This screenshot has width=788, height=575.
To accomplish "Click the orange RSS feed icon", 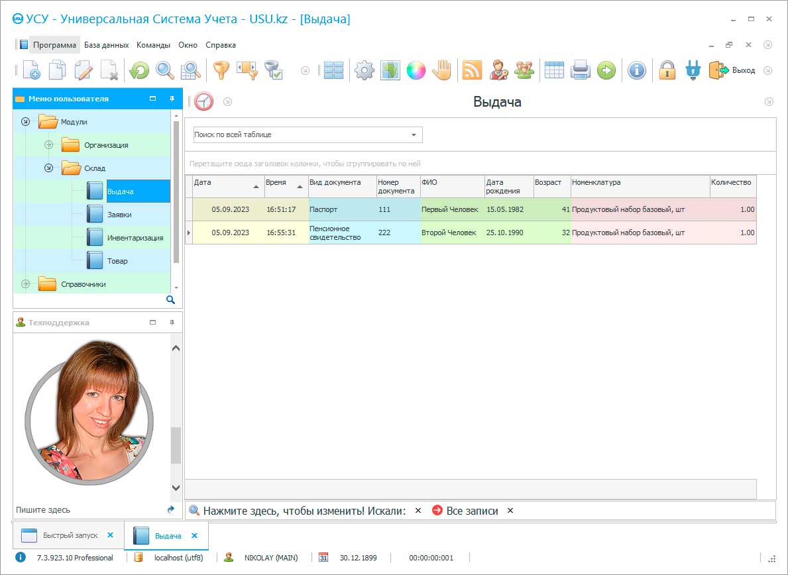I will 472,70.
